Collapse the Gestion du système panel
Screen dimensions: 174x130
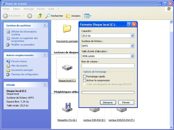(x=45, y=25)
